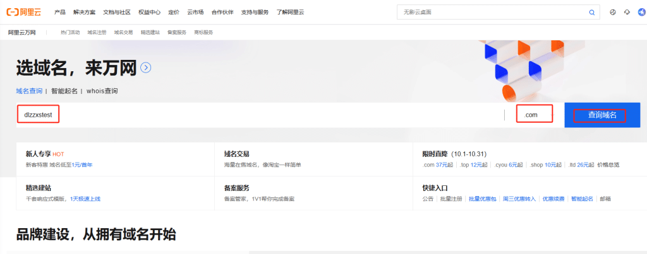
Task: Open the 权益中心 menu
Action: (149, 13)
